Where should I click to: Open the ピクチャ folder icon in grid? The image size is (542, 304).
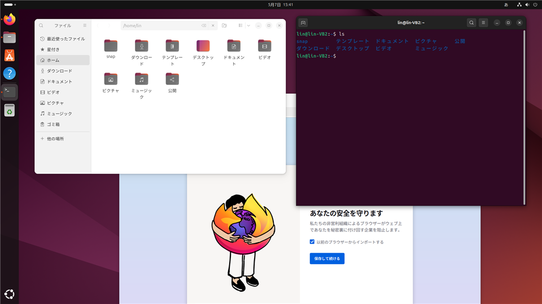pos(111,79)
